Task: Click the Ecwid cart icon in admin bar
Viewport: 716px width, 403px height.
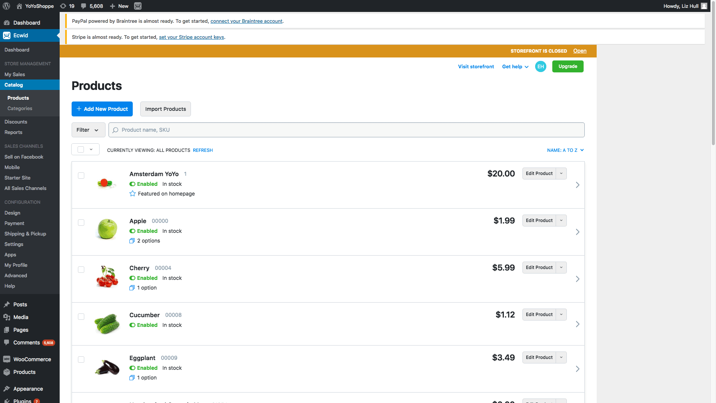Action: tap(138, 6)
